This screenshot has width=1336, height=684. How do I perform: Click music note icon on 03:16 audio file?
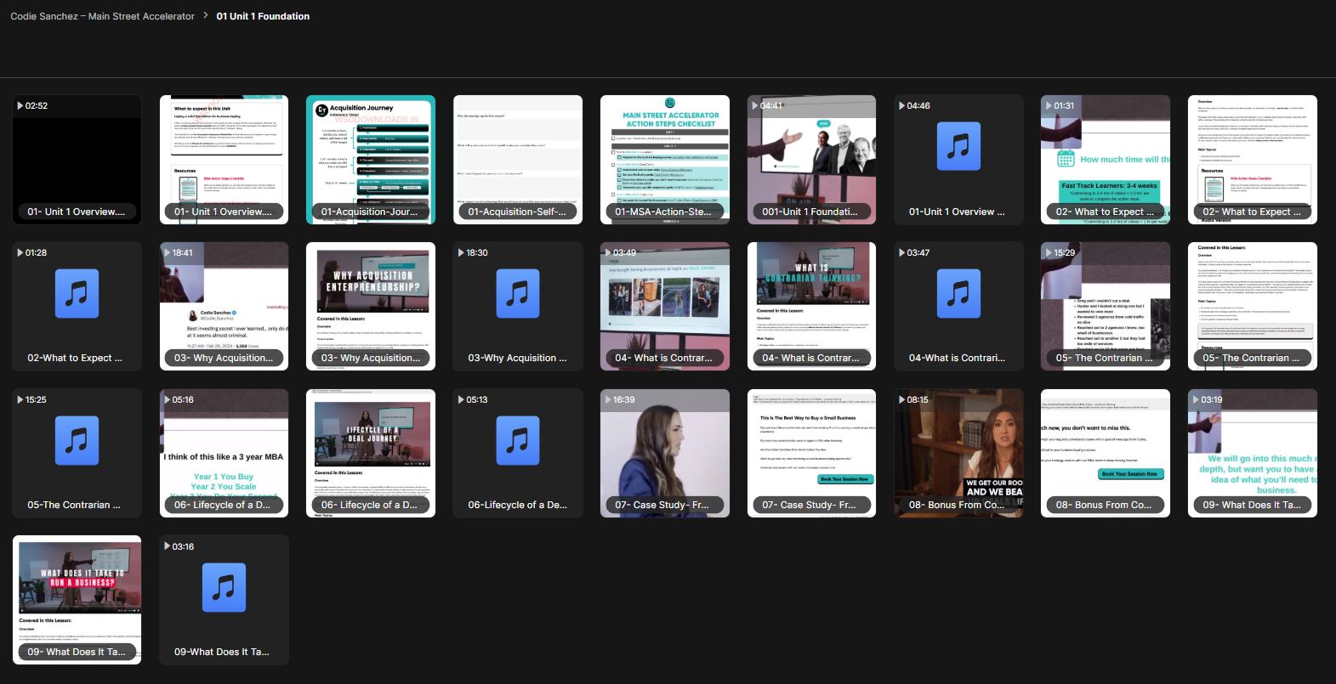[x=224, y=588]
